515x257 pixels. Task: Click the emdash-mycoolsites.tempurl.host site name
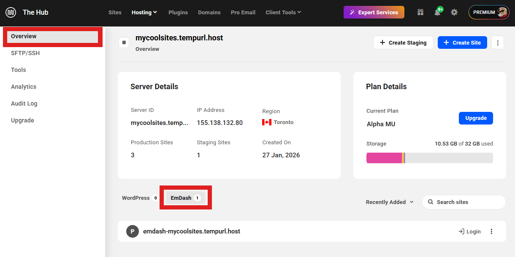click(x=192, y=231)
